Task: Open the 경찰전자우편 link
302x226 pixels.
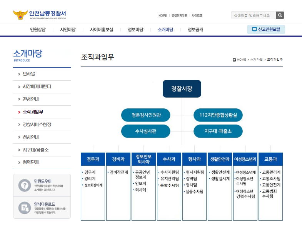Action: pyautogui.click(x=179, y=16)
